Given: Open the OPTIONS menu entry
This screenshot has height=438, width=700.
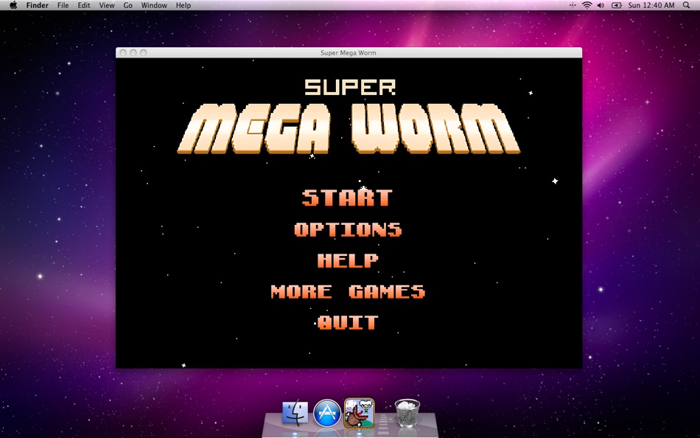Looking at the screenshot, I should click(x=348, y=229).
